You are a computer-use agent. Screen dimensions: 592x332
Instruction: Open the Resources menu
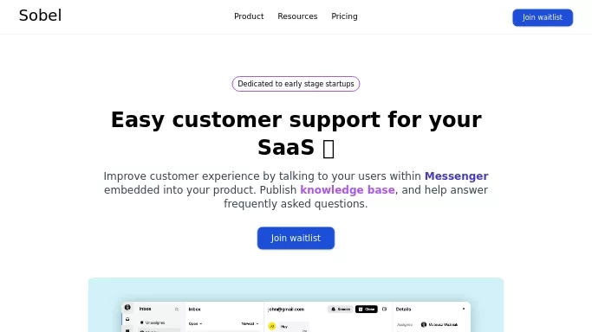(297, 16)
